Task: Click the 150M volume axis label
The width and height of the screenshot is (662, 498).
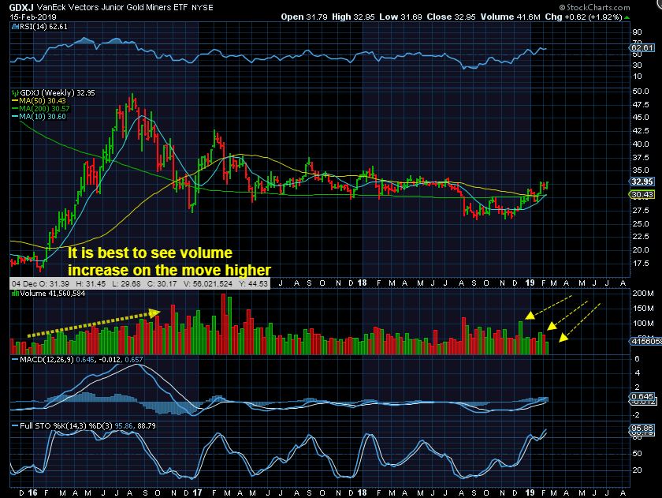Action: click(x=642, y=308)
